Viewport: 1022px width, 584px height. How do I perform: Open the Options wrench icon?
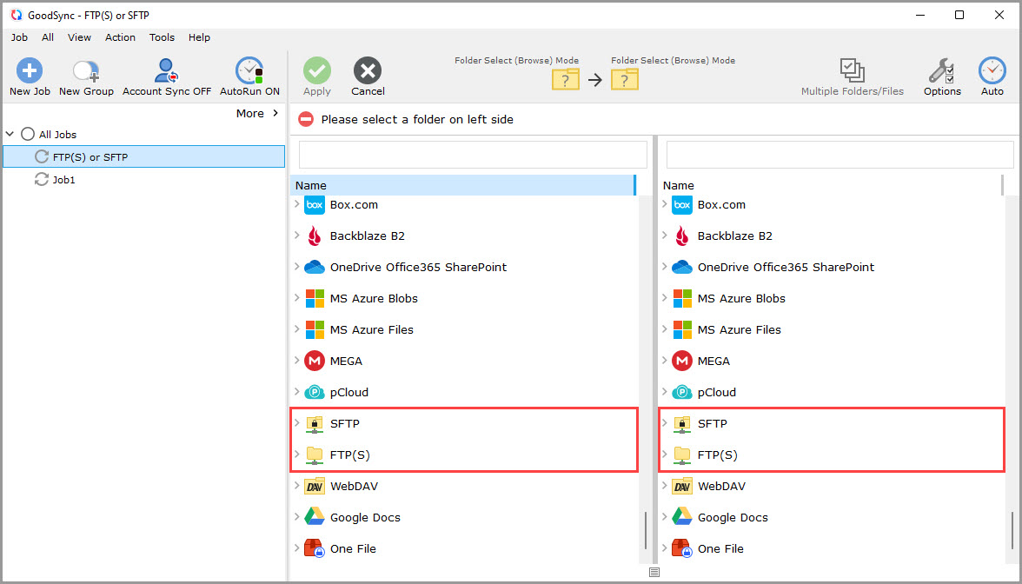tap(942, 71)
